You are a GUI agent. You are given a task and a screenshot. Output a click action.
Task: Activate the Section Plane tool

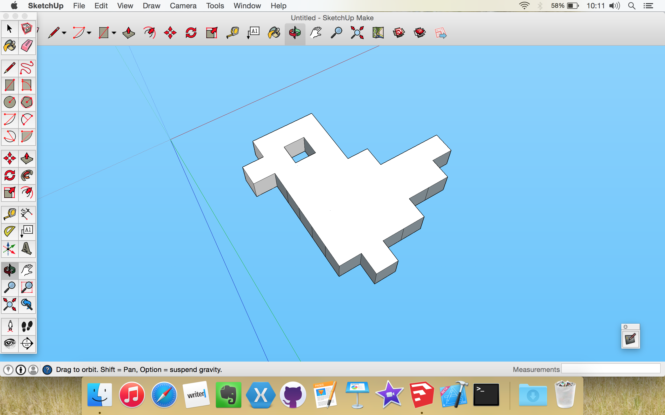point(27,343)
